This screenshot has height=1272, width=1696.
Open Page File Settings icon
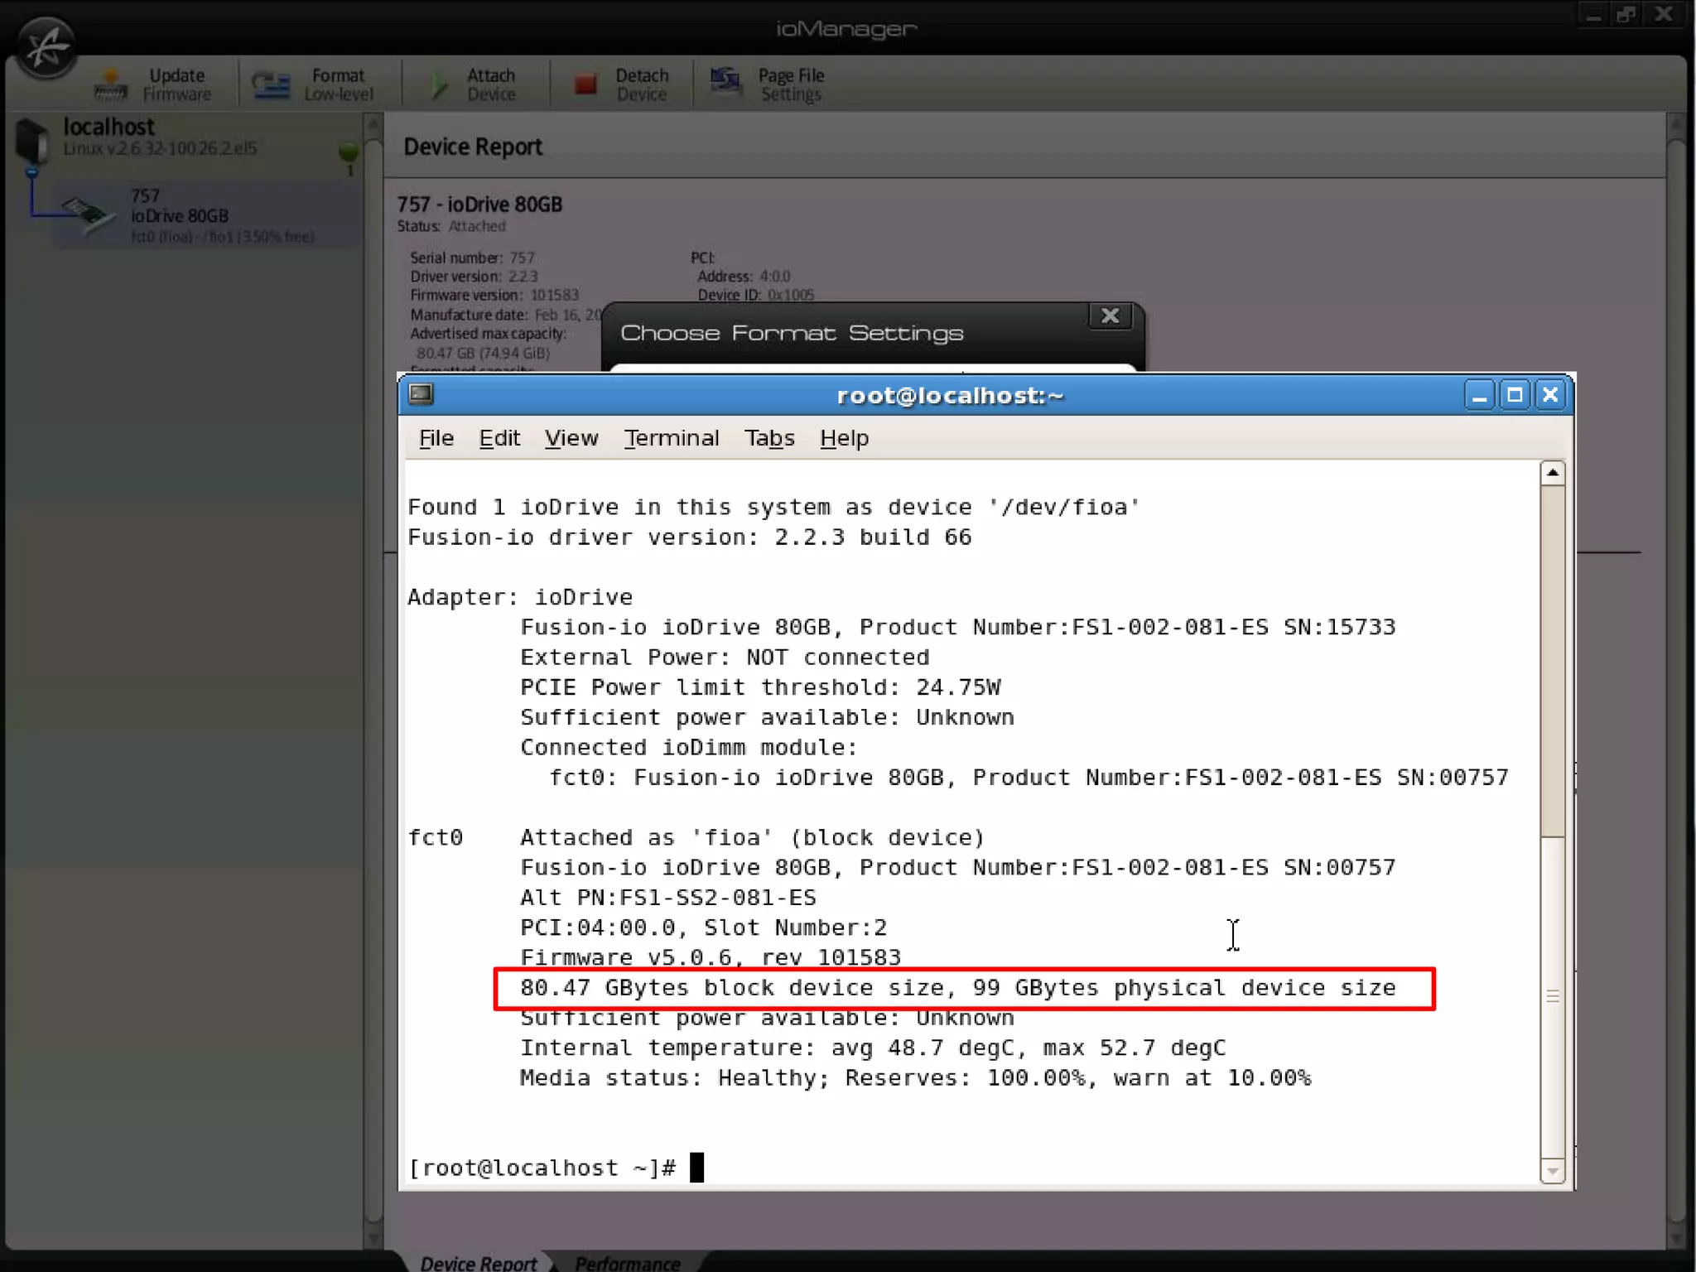(726, 82)
